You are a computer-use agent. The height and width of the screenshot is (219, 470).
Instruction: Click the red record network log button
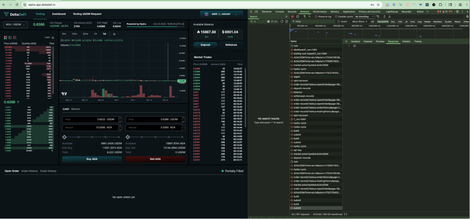coord(293,17)
